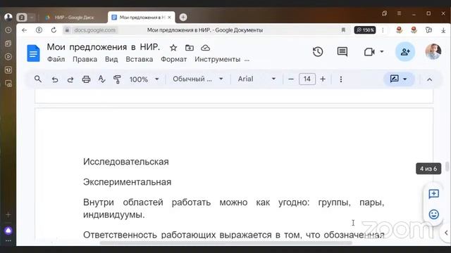
Task: Reload the page
Action: [54, 30]
